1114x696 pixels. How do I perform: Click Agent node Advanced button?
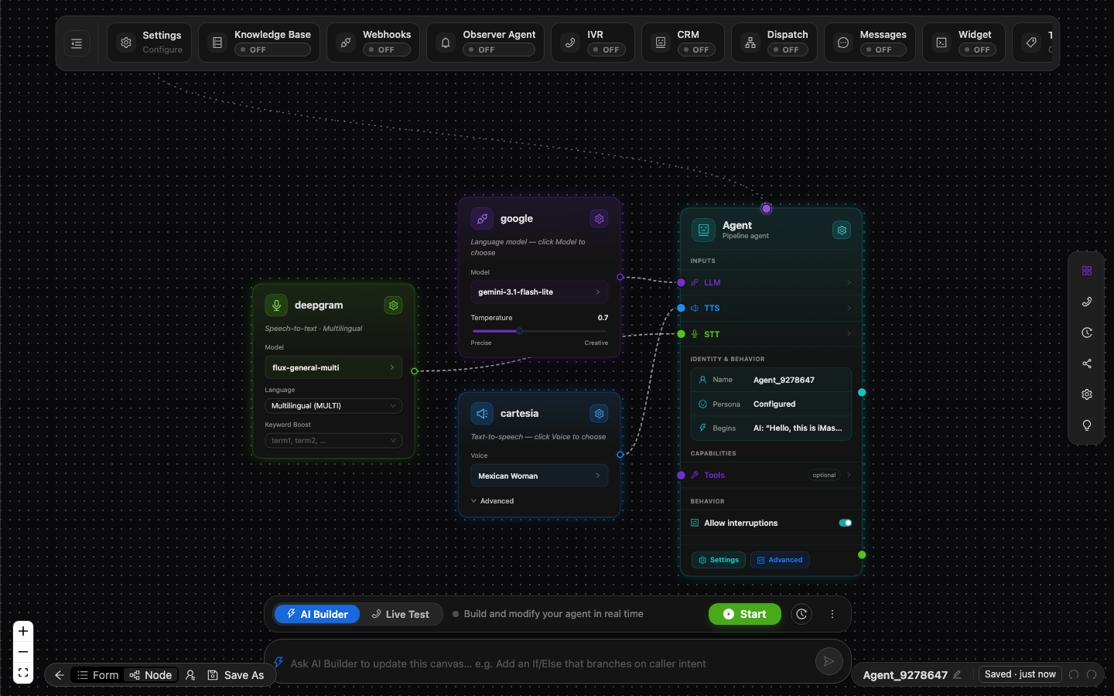[x=780, y=560]
